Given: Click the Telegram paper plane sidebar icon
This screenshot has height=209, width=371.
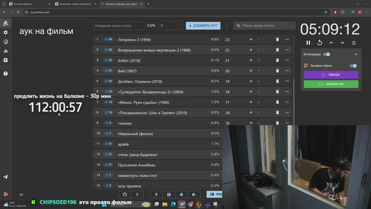Looking at the screenshot, I should pyautogui.click(x=6, y=177).
